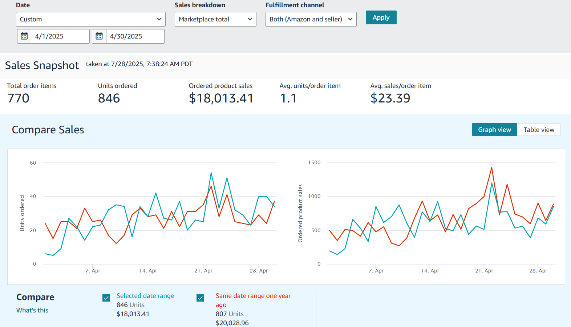
Task: Expand the Date Custom dropdown
Action: [x=90, y=19]
